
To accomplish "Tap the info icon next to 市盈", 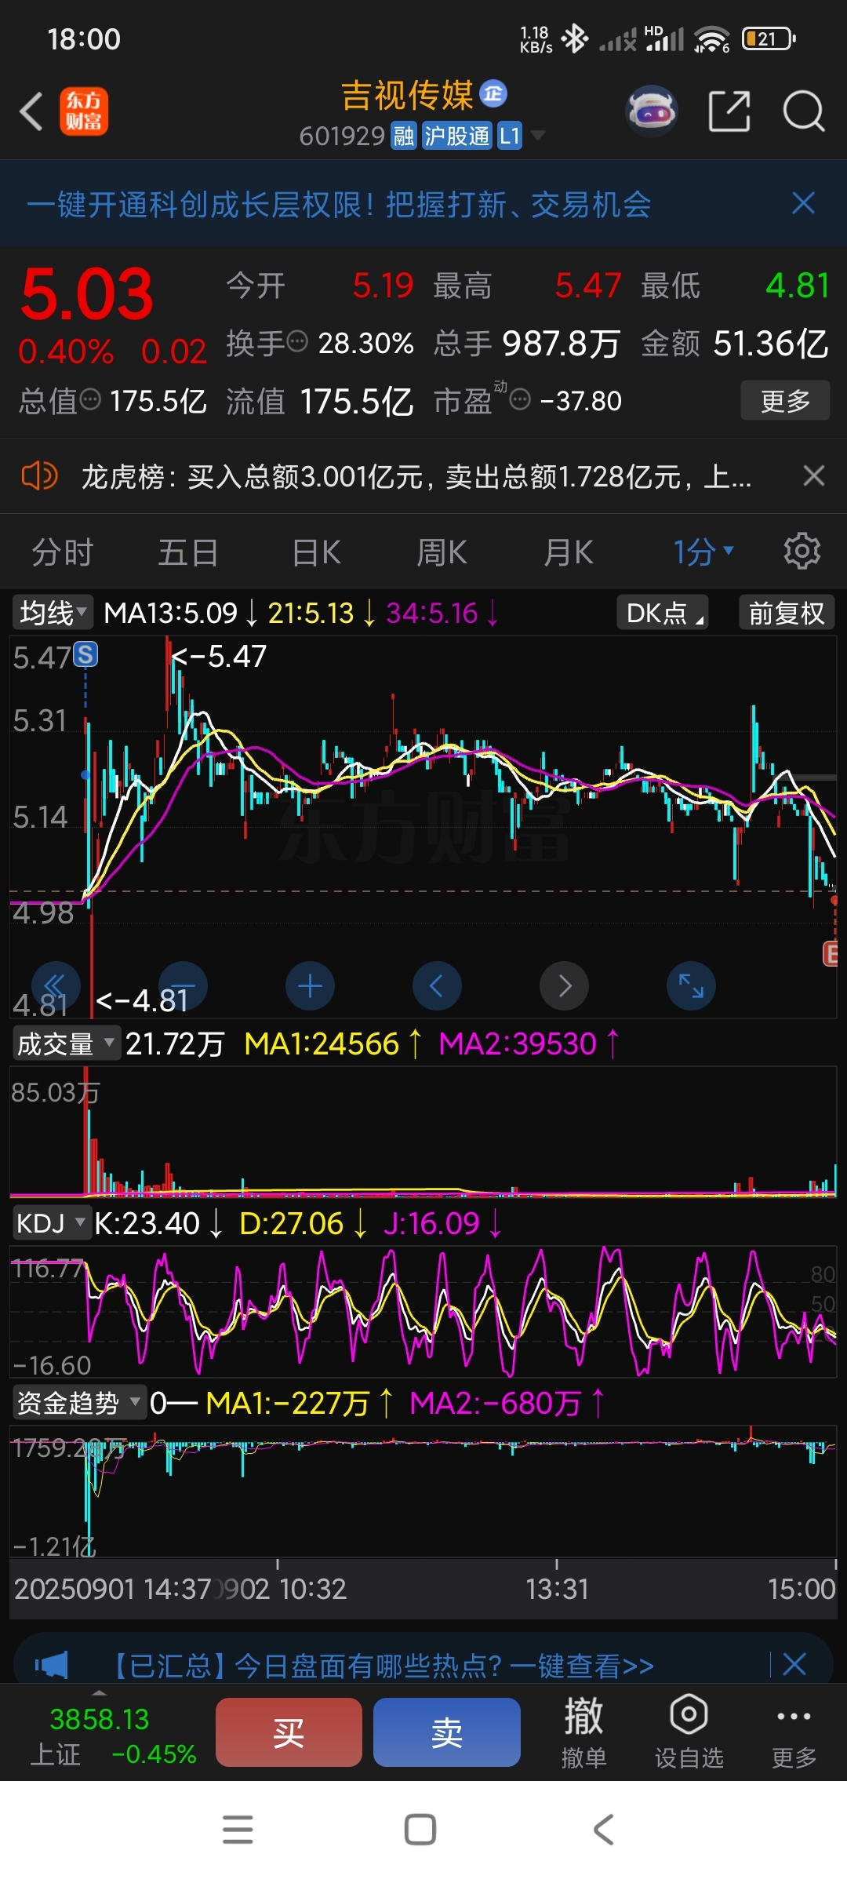I will [520, 399].
